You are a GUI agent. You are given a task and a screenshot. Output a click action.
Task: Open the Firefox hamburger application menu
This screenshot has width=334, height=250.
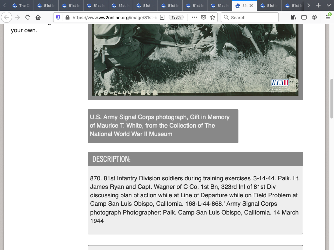click(328, 17)
